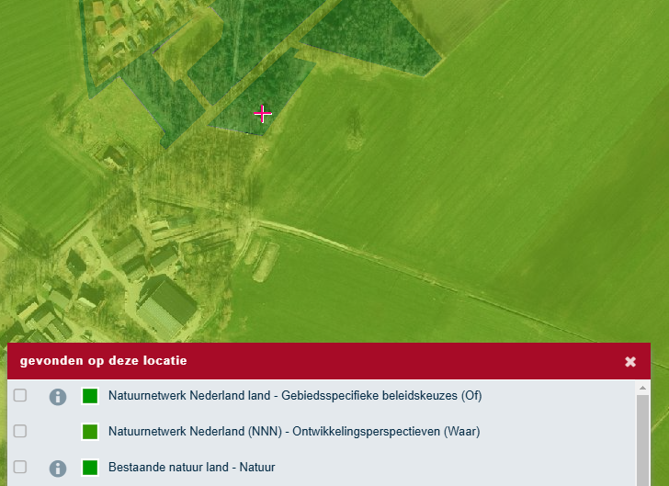Image resolution: width=669 pixels, height=486 pixels.
Task: Click the green swatch of NNN Ontwikkelingsperspectieven
Action: click(x=90, y=432)
